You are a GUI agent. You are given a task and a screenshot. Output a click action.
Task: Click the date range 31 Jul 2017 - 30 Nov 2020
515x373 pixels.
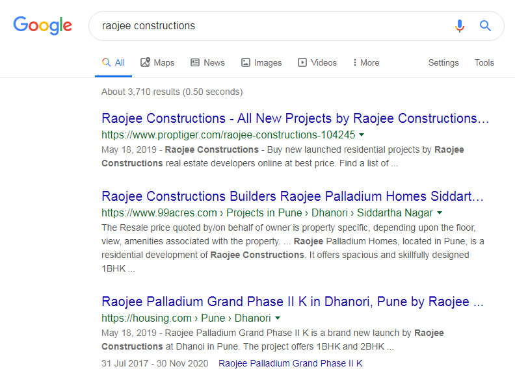tap(155, 363)
